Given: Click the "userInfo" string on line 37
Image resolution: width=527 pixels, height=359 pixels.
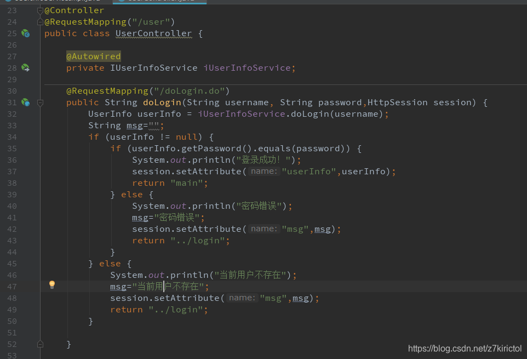Looking at the screenshot, I should pos(309,172).
